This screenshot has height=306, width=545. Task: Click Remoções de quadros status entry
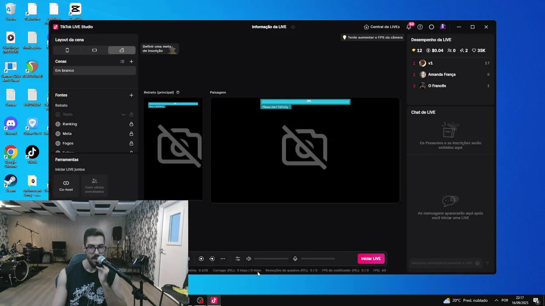291,270
